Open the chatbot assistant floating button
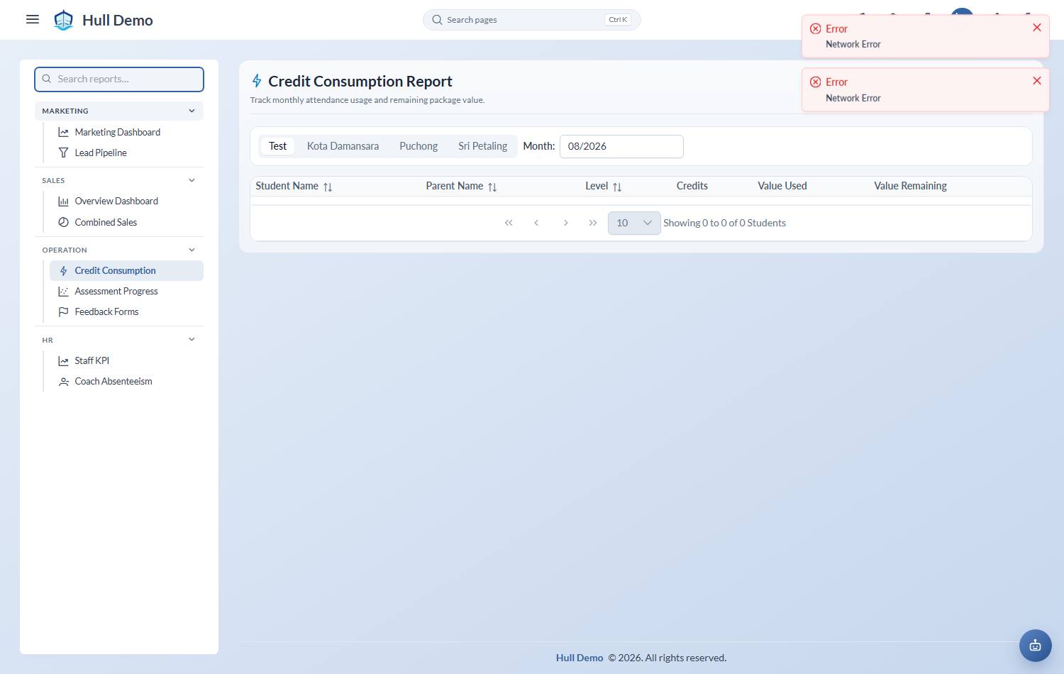The width and height of the screenshot is (1064, 674). click(1035, 646)
